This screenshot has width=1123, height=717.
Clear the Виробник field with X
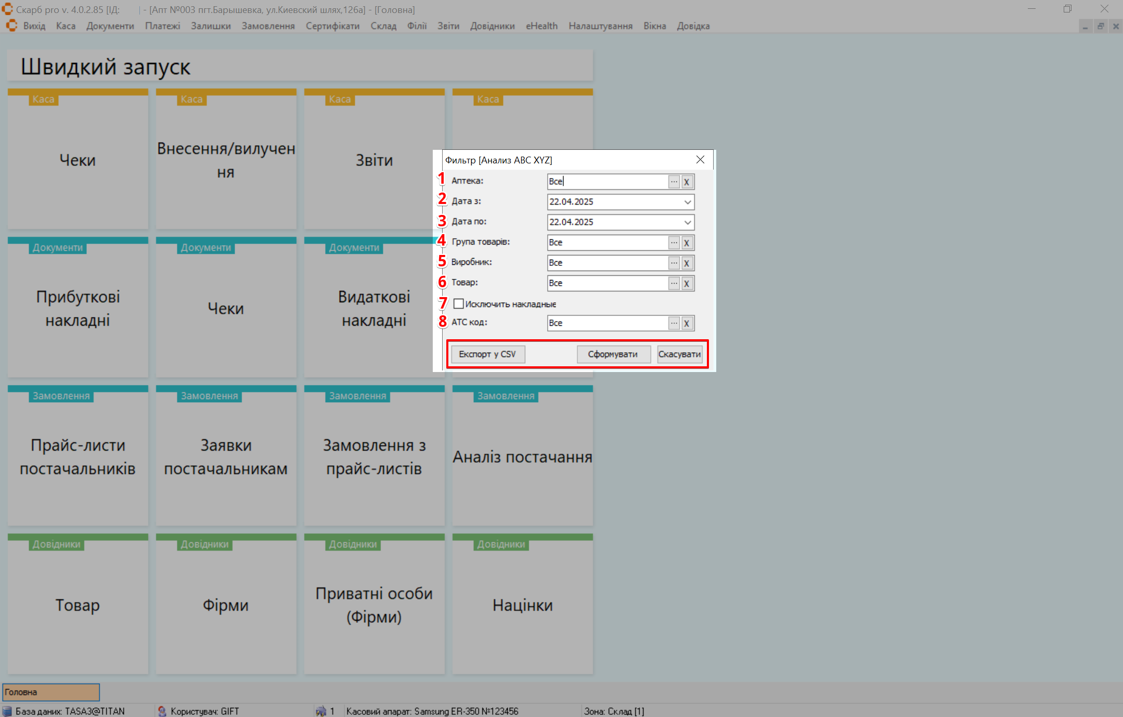click(x=687, y=263)
